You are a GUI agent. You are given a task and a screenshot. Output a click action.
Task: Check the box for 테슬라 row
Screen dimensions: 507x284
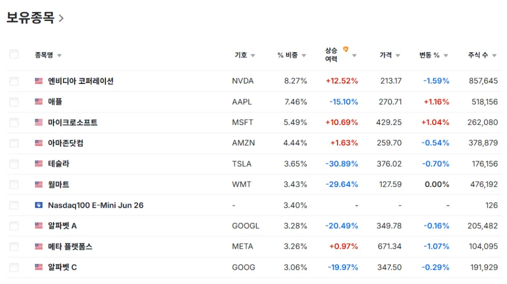[x=14, y=164]
